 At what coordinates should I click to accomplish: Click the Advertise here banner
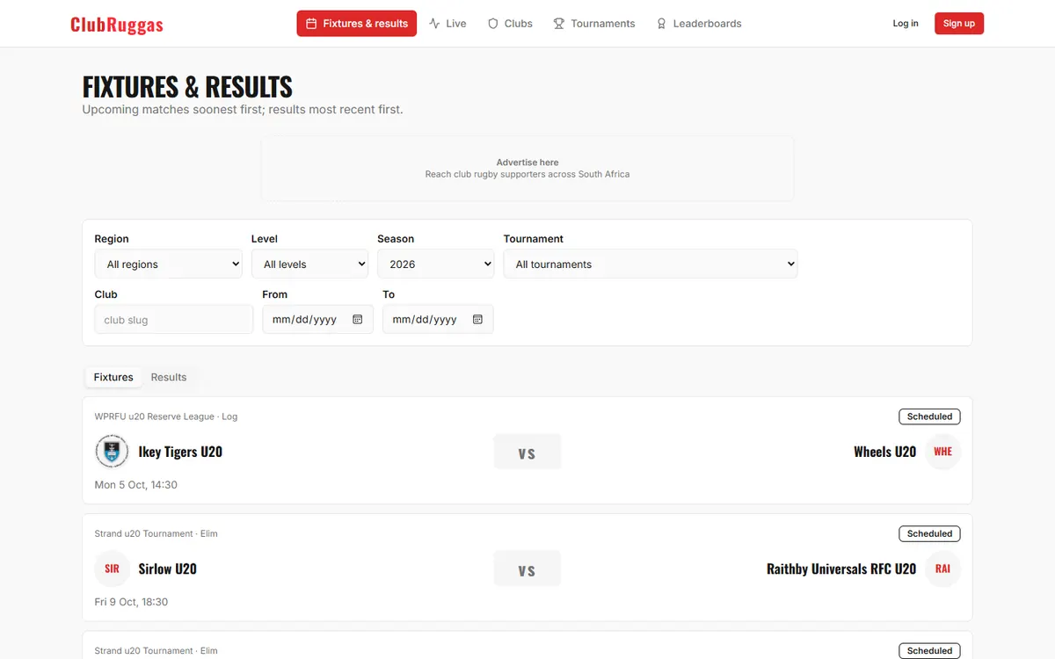point(527,169)
